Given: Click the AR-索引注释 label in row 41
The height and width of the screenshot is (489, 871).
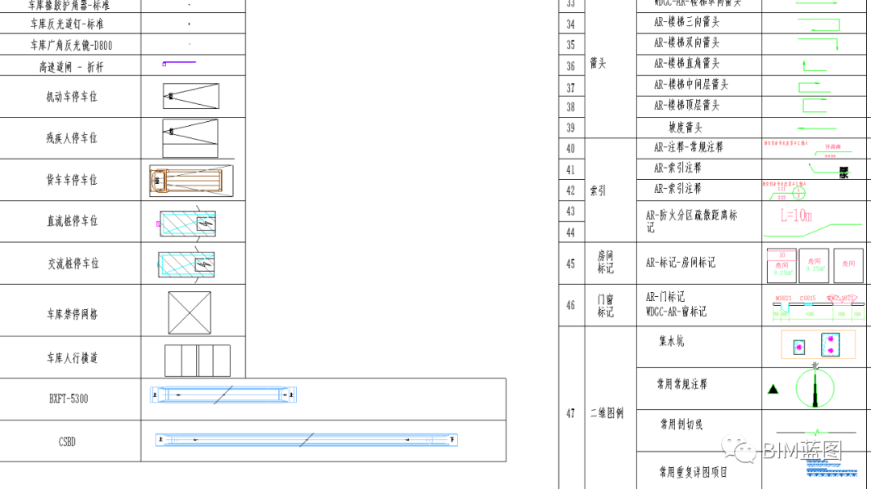Looking at the screenshot, I should [x=677, y=167].
